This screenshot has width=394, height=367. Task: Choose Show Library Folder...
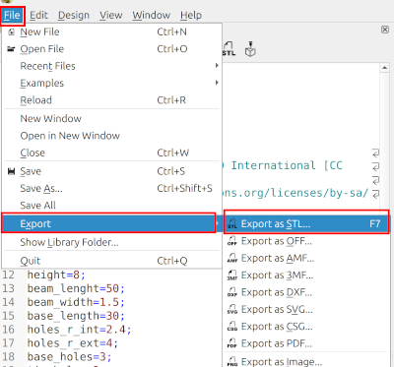(111, 242)
